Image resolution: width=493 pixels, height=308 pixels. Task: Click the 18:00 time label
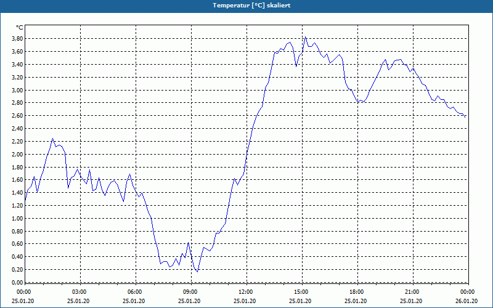[x=357, y=292]
